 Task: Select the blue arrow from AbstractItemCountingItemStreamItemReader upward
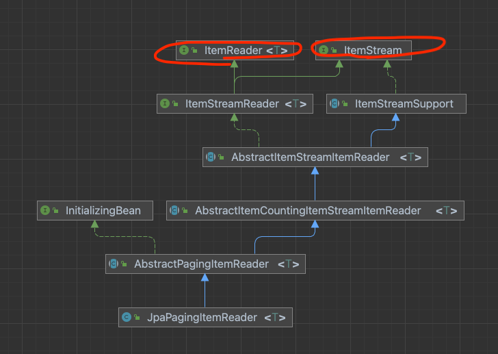pyautogui.click(x=315, y=184)
